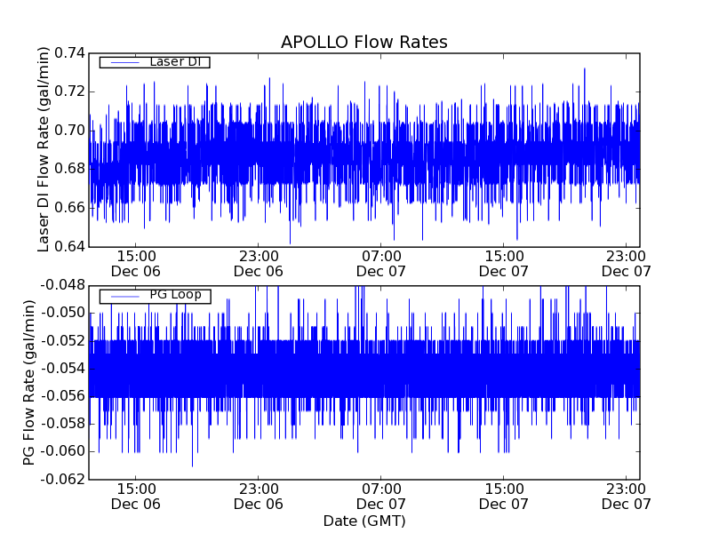Click the blue line sample in PG Loop legend
Screen dimensions: 711x533
click(x=125, y=297)
